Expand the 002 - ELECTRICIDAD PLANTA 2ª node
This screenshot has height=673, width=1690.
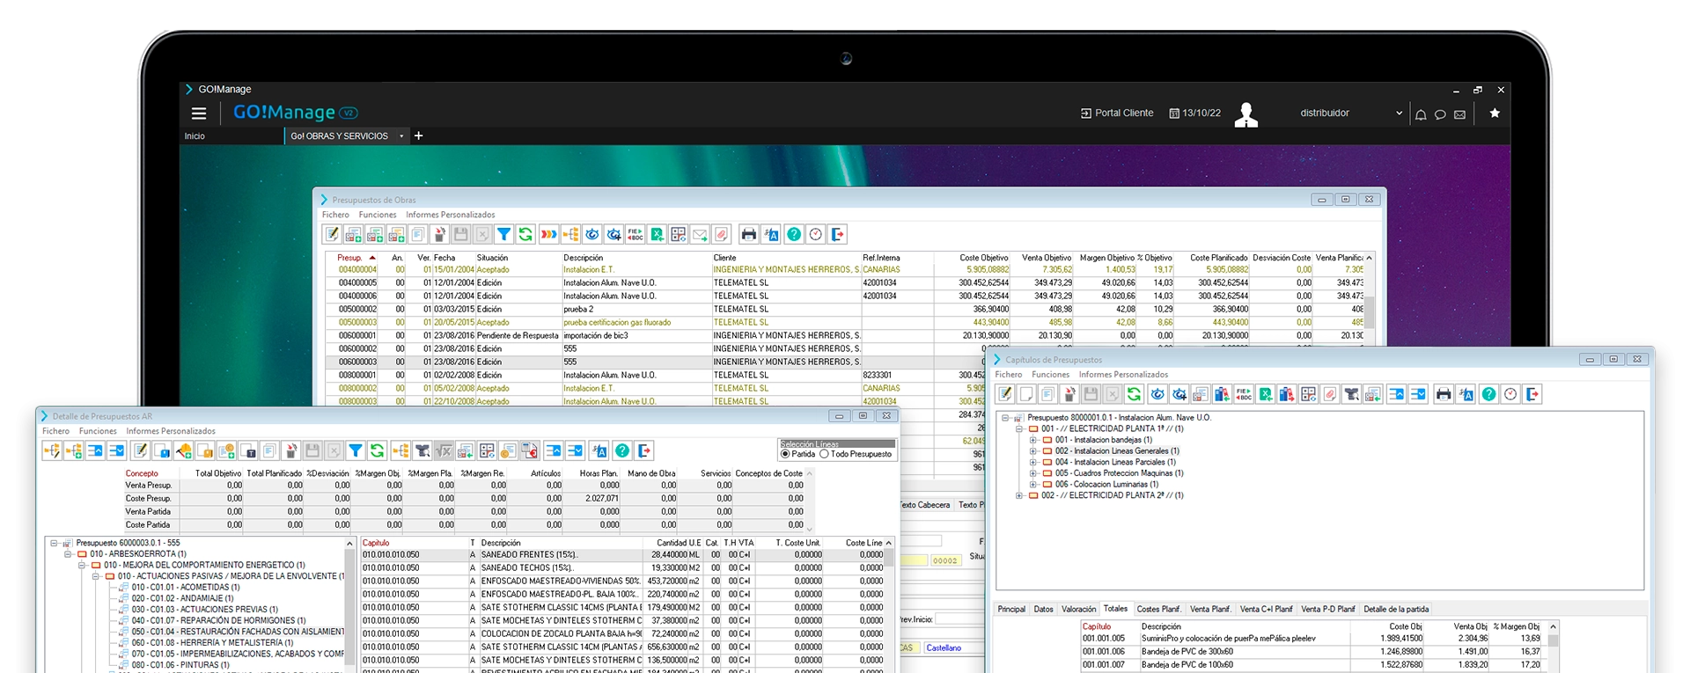click(x=1019, y=495)
